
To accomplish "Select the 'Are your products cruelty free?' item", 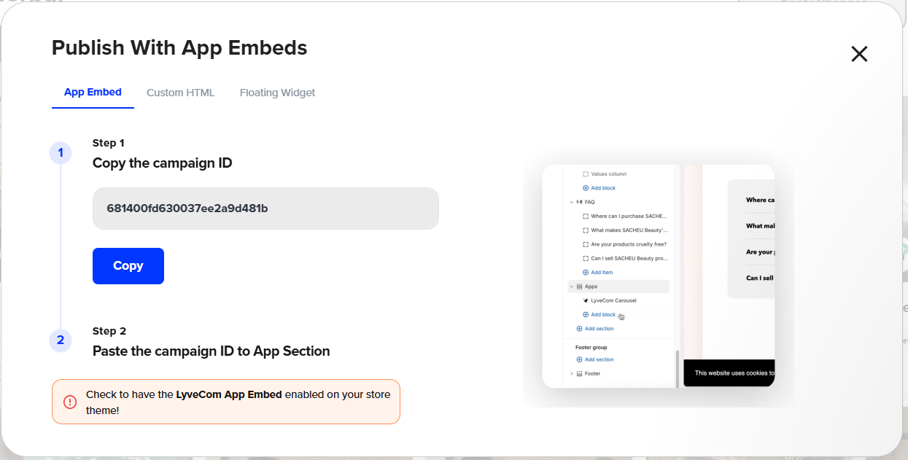I will click(x=628, y=244).
